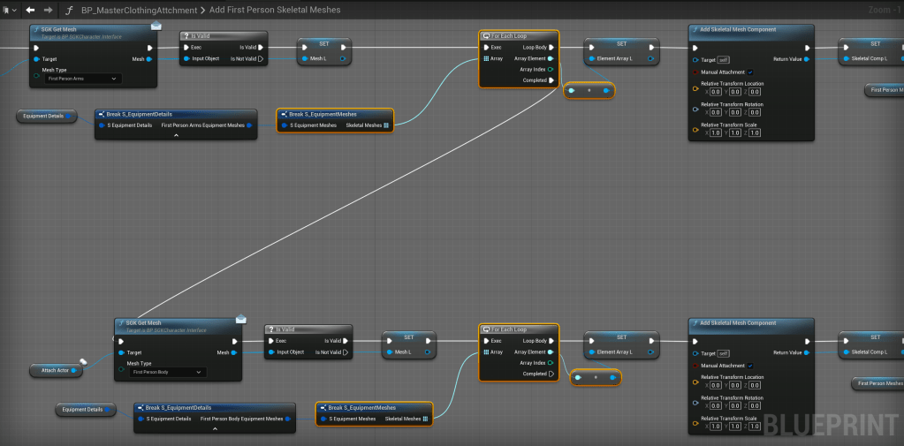Toggle Manual Attachment checkbox on bottom Add Skeletal Mesh node
Screen dimensions: 904x446
[749, 365]
